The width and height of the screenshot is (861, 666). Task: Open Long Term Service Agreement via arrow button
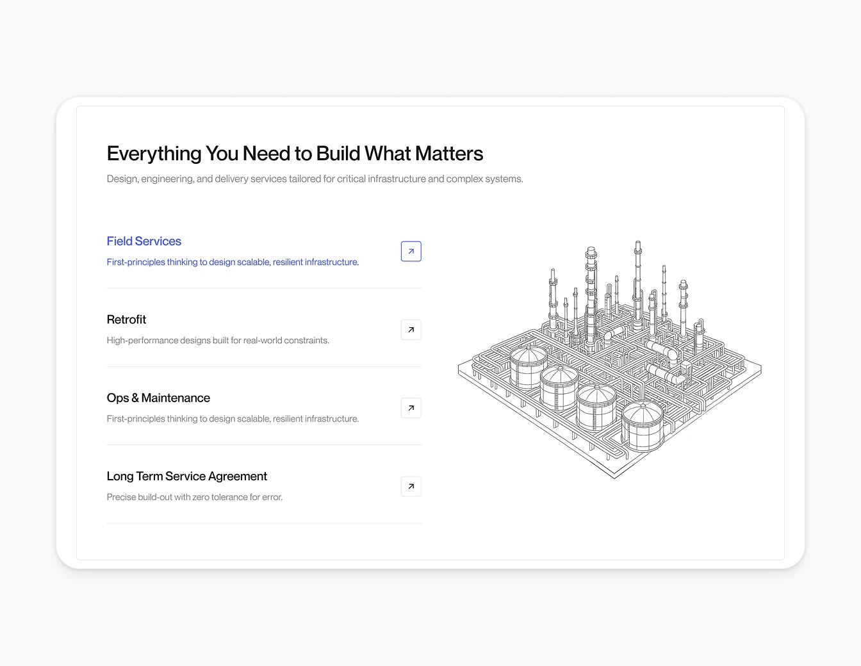pyautogui.click(x=411, y=486)
